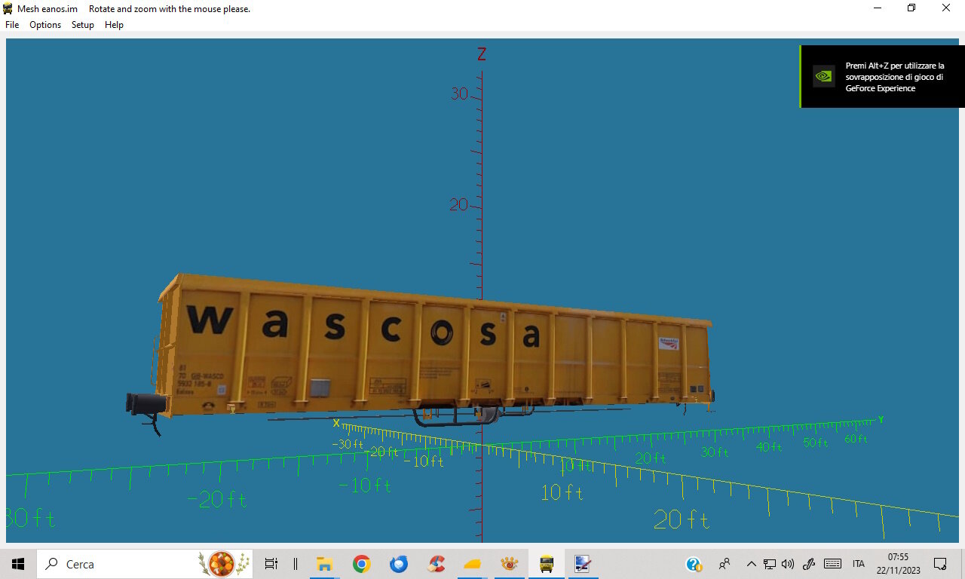Switch to the mesh viewer taskbar icon

(582, 564)
